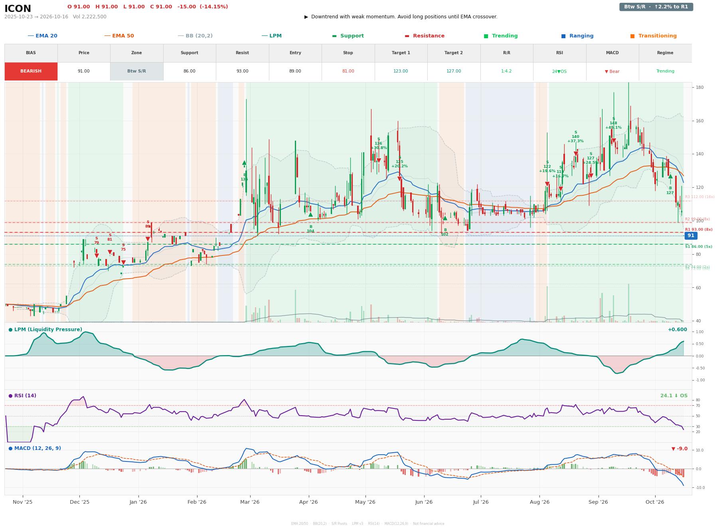Click the Mar '26 date axis label
Viewport: 719px width, 530px height.
(x=250, y=502)
